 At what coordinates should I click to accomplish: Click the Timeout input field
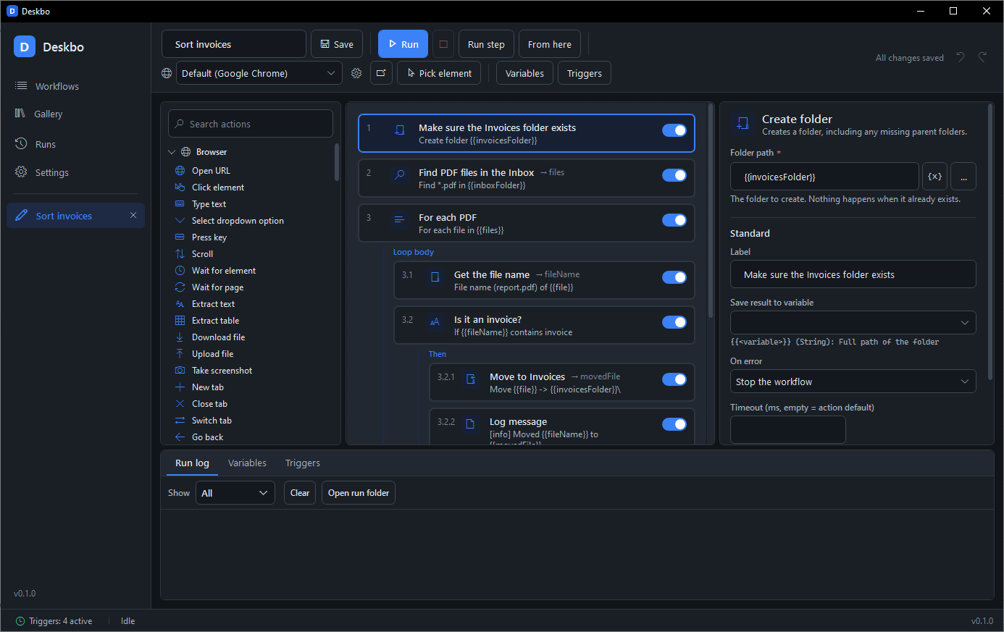[x=787, y=429]
